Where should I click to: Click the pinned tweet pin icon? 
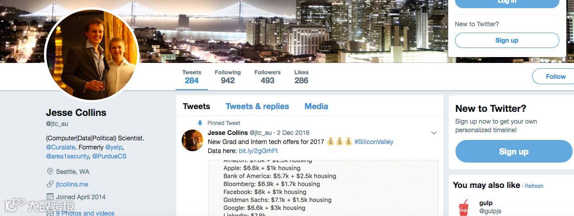click(200, 123)
